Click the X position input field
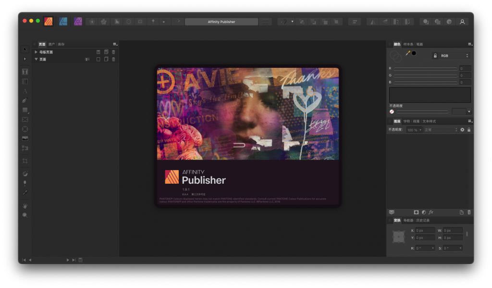Image resolution: width=492 pixels, height=288 pixels. coord(425,230)
